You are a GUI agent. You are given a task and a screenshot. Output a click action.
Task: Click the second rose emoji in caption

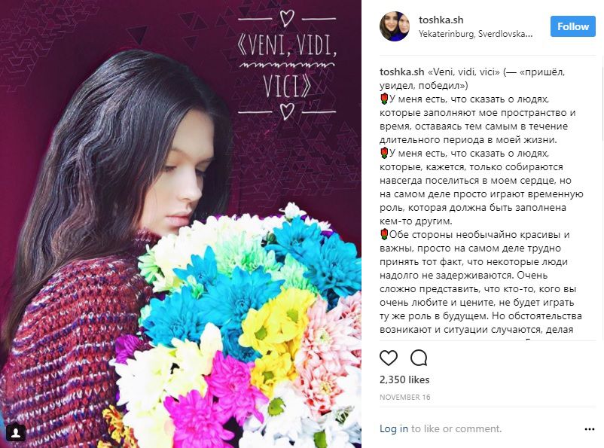384,153
